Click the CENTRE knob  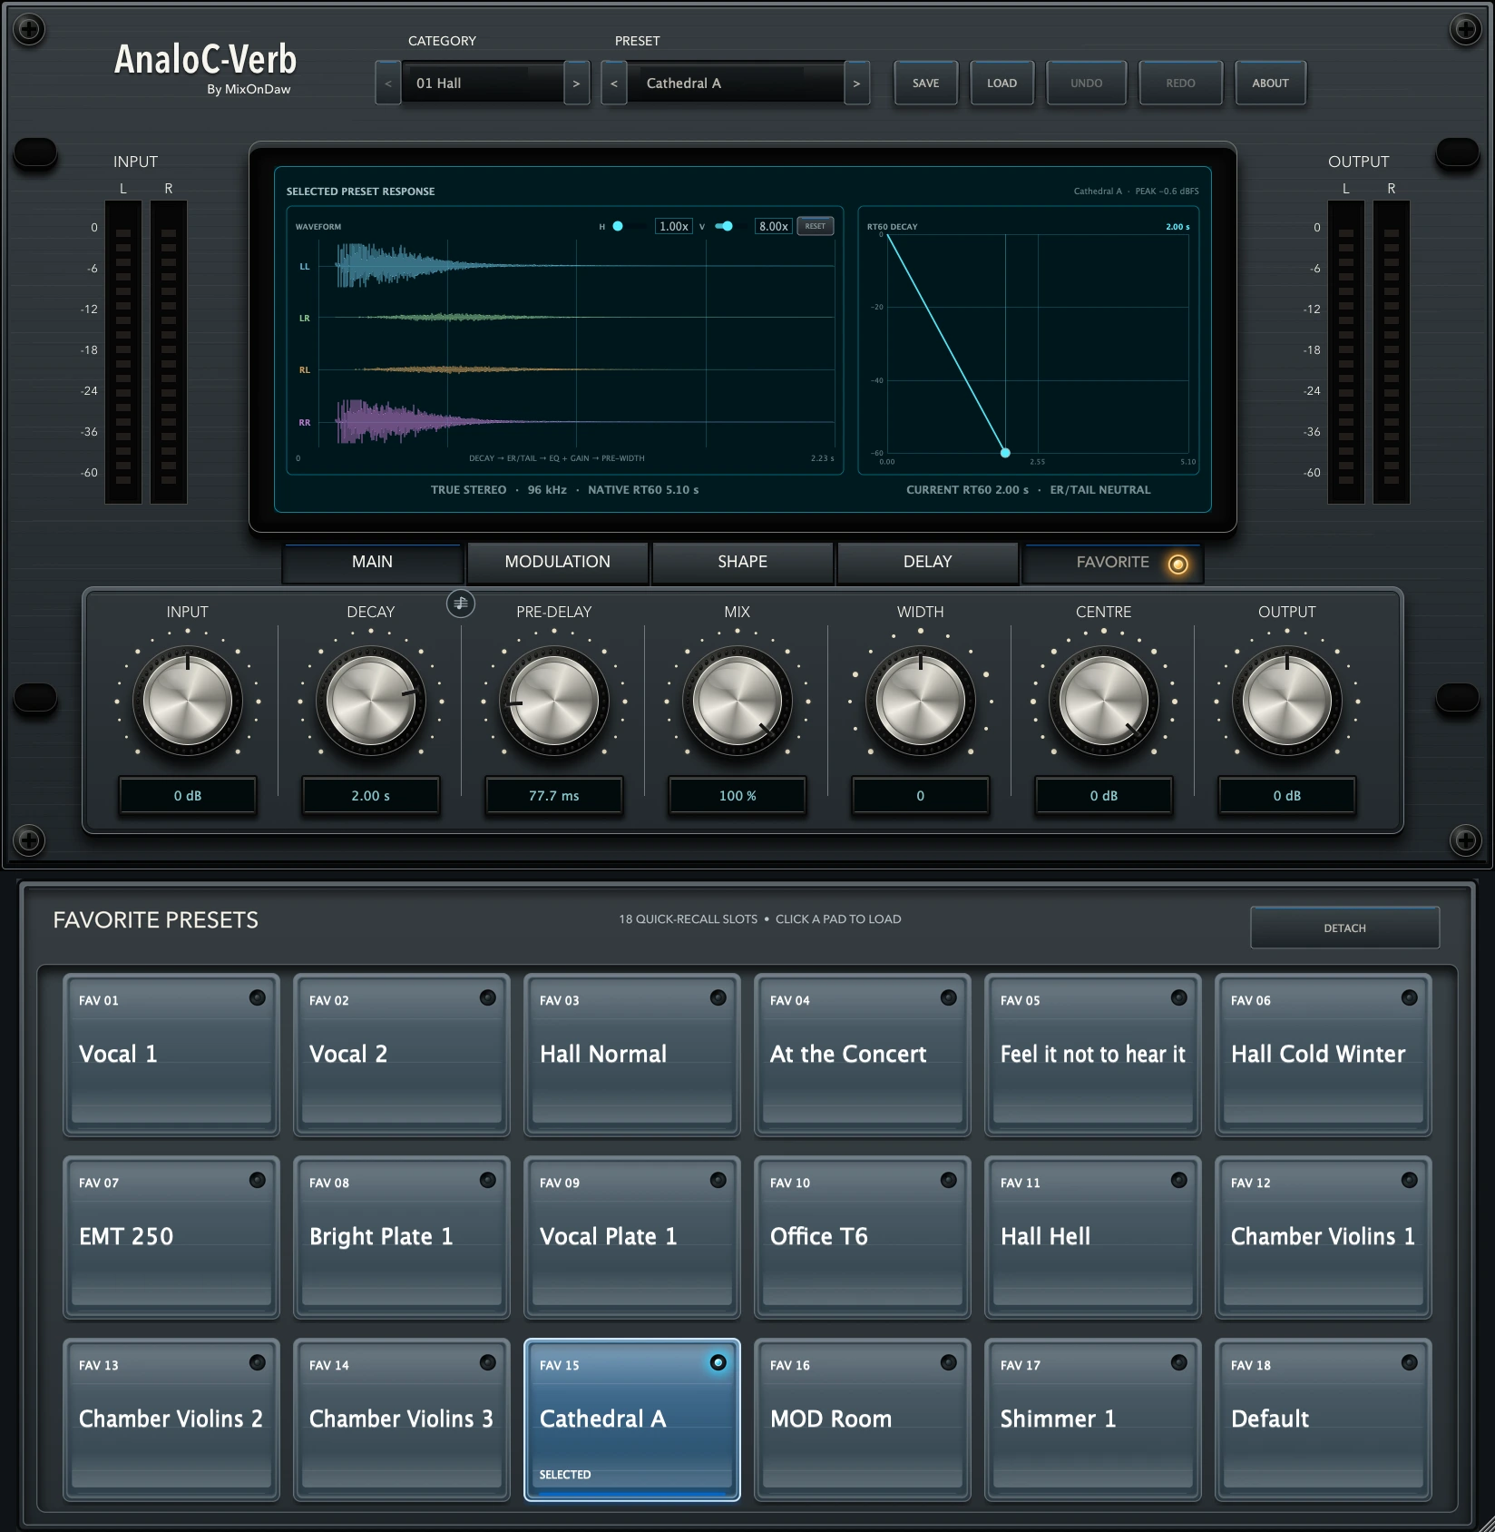[1104, 702]
